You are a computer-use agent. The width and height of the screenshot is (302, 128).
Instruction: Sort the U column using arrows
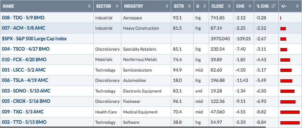pos(205,6)
